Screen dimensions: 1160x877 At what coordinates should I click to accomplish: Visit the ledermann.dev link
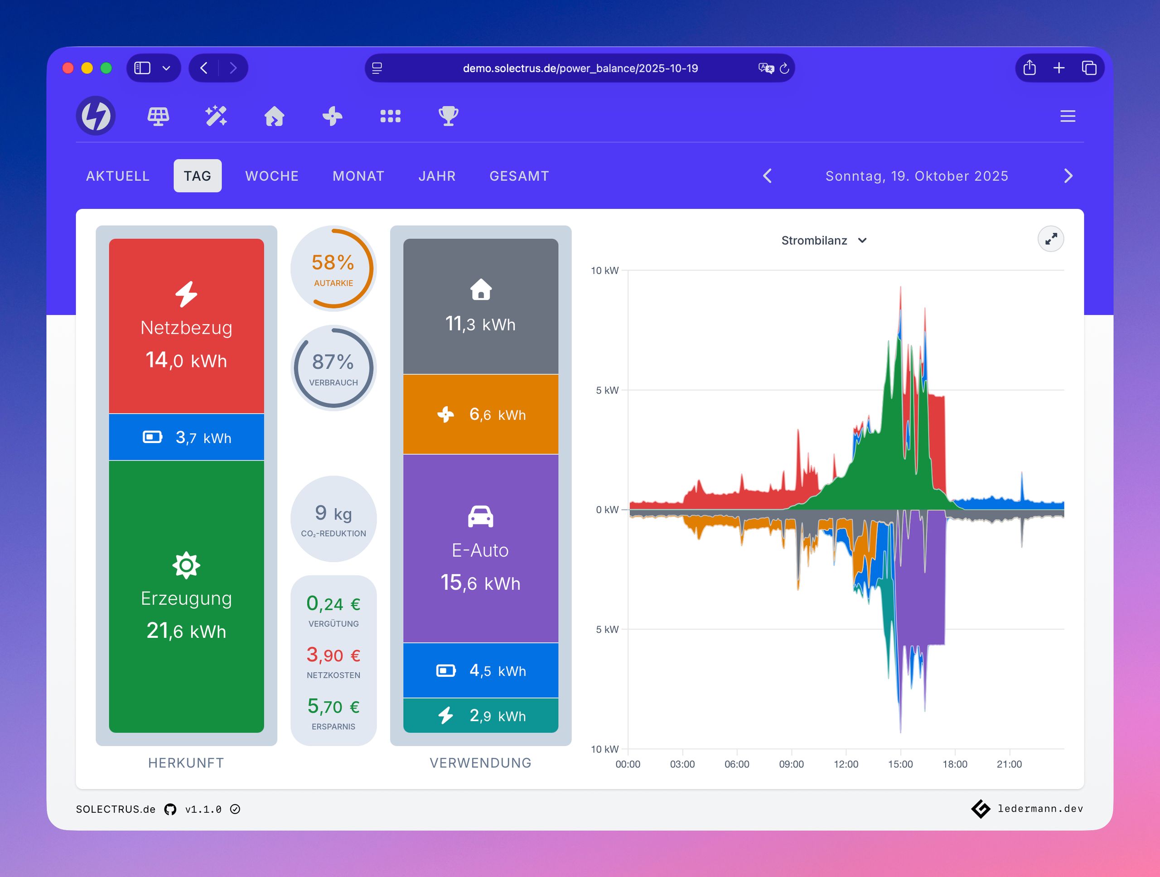1039,808
